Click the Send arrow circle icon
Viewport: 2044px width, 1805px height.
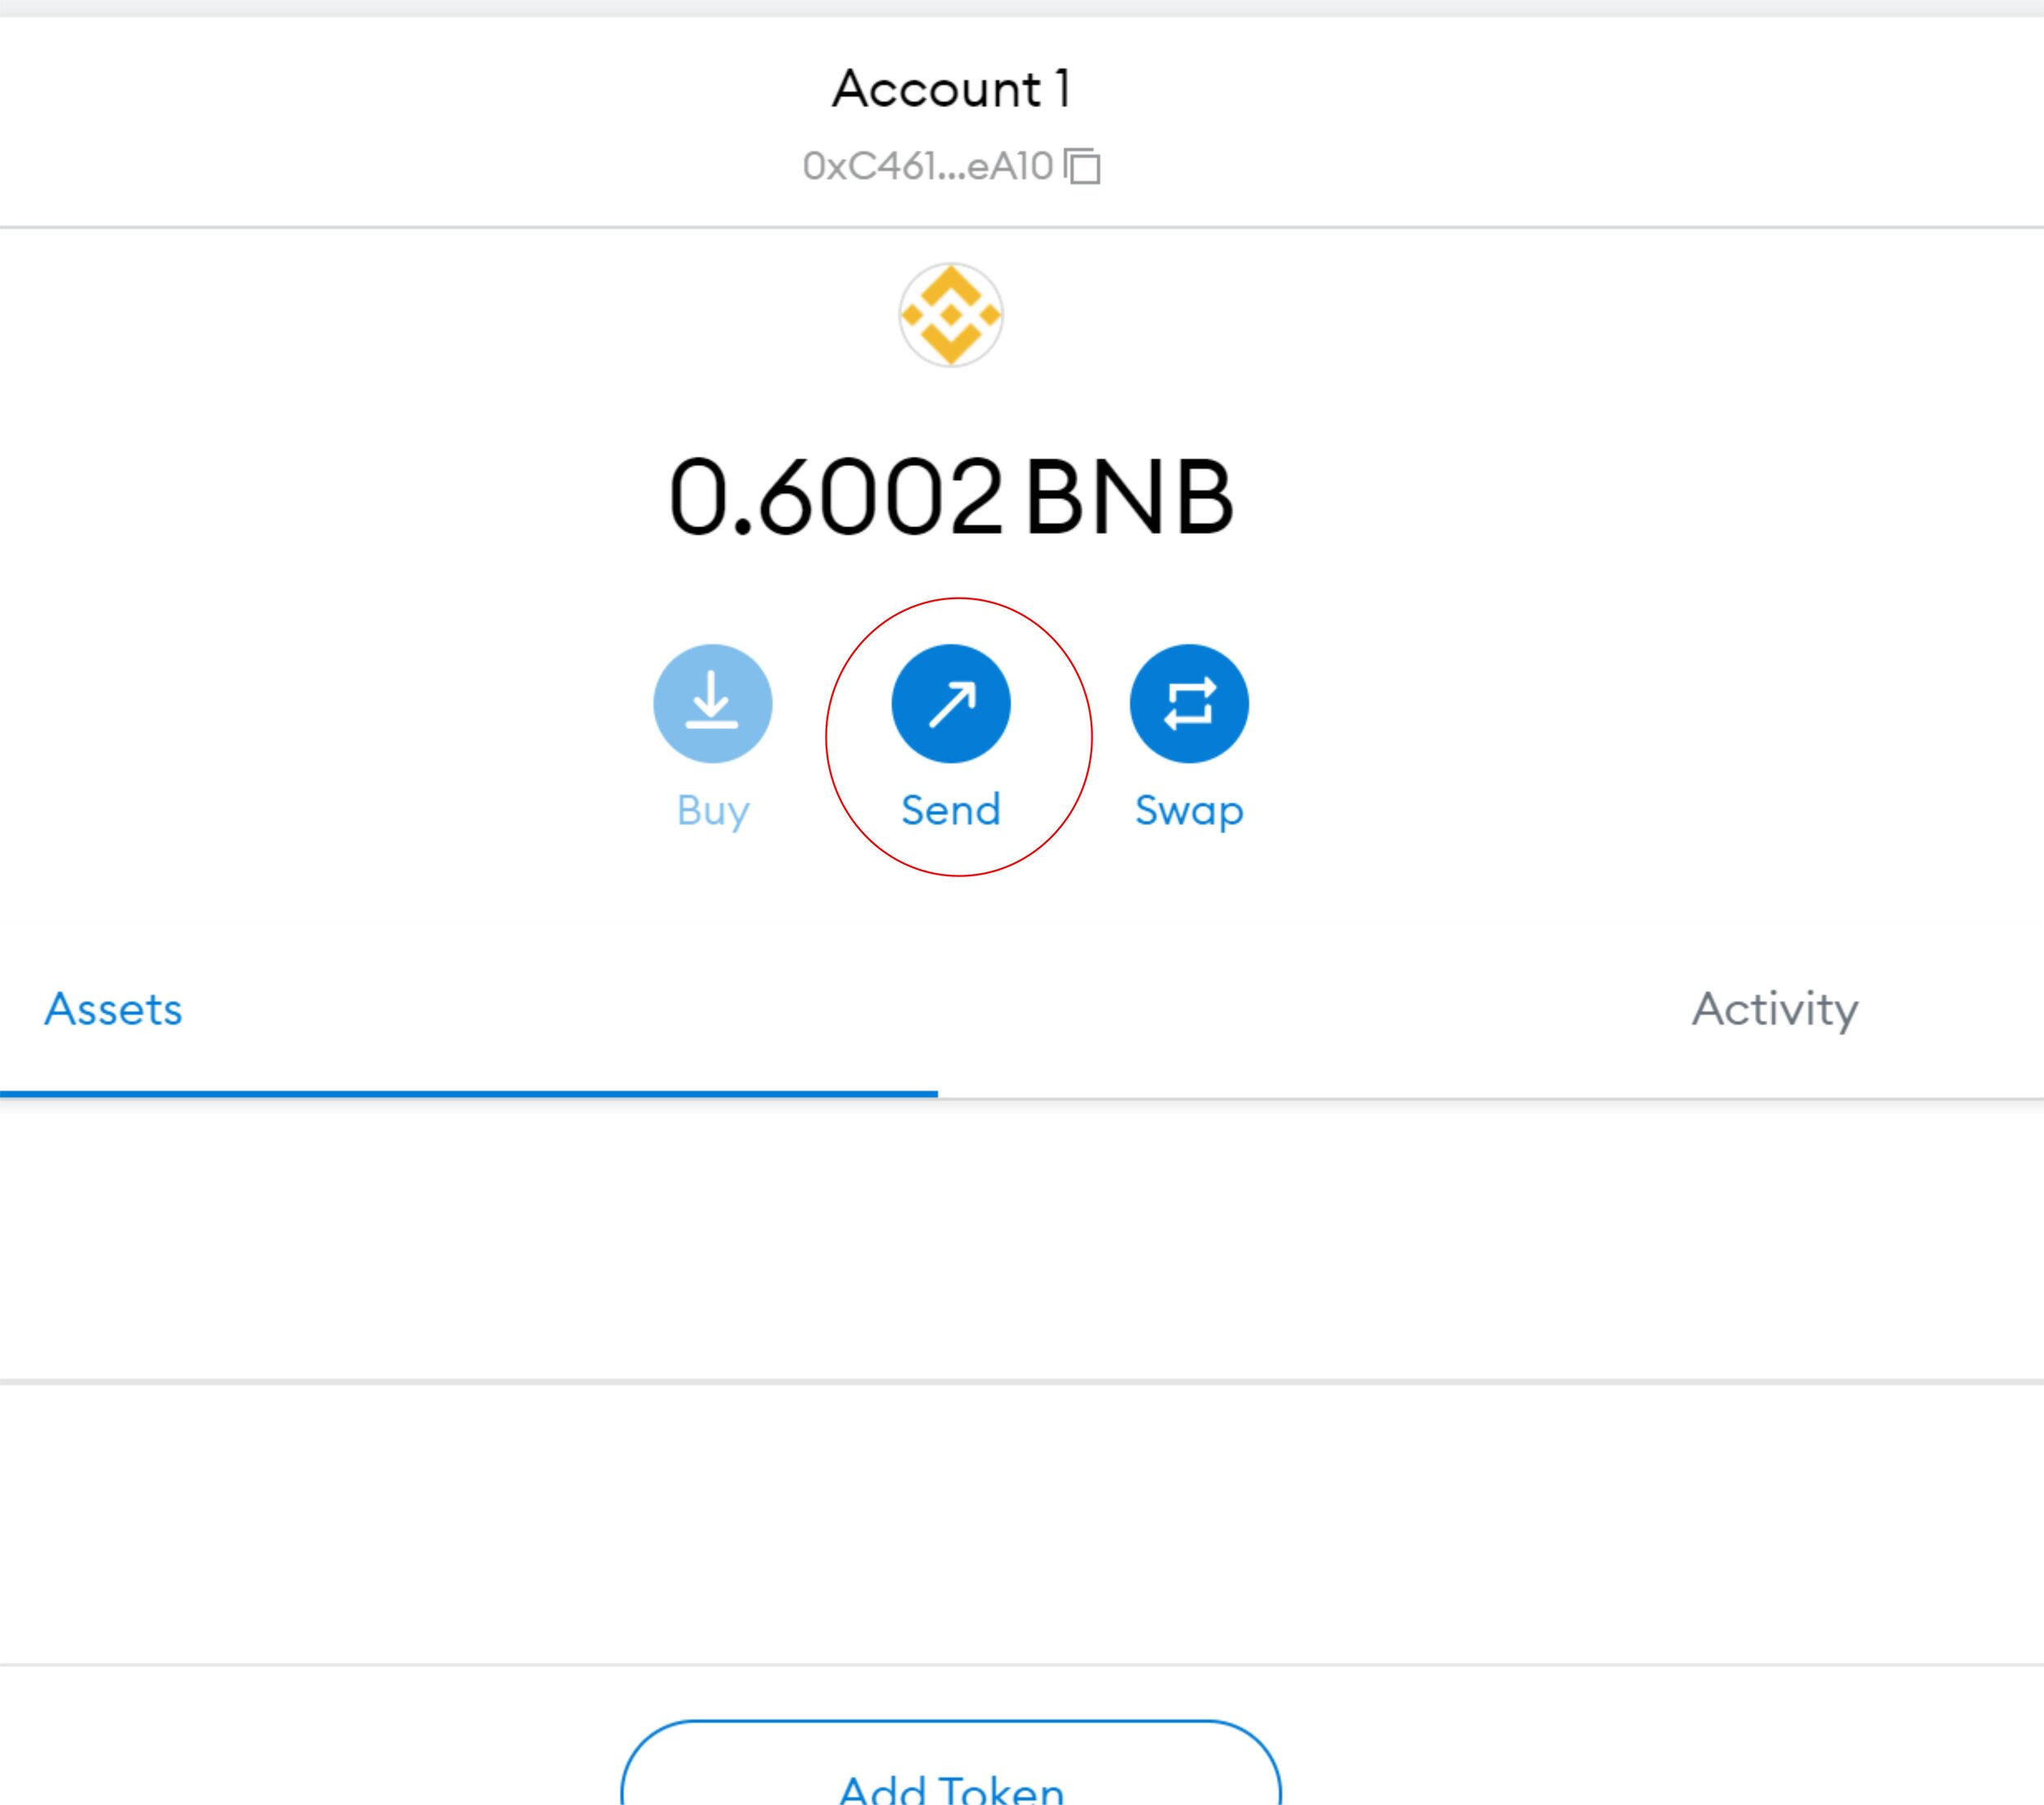pos(950,703)
